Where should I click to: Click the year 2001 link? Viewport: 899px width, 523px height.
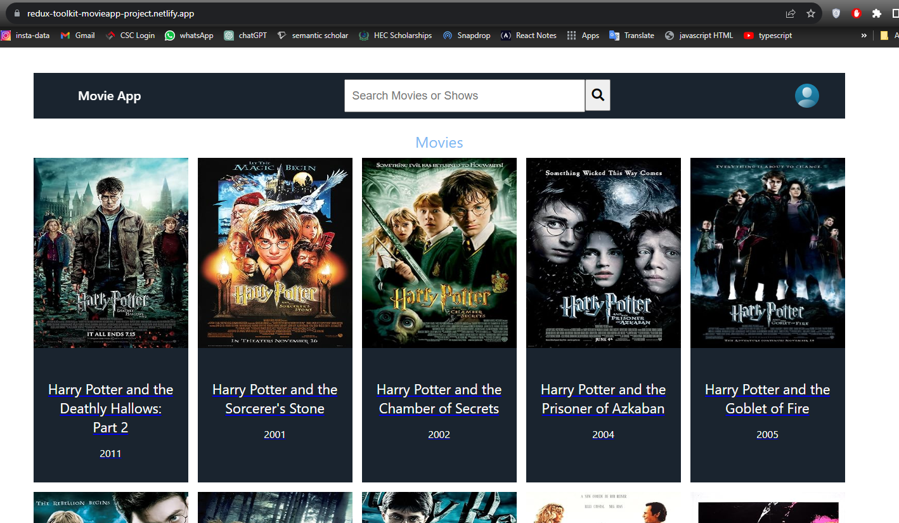coord(275,435)
